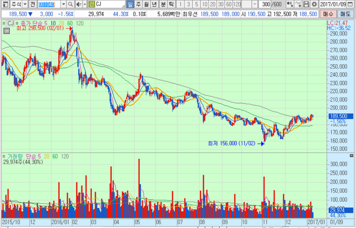The image size is (356, 228).
Task: Expand the stock code history dropdown
Action: tap(62, 4)
